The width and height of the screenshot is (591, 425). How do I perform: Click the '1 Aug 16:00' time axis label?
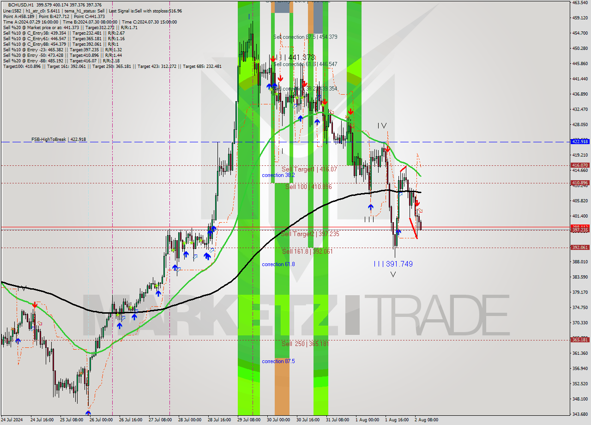pyautogui.click(x=397, y=420)
